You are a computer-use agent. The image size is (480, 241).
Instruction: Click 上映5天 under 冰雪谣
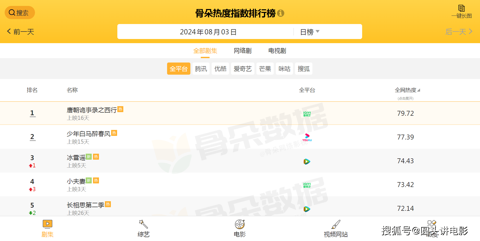click(x=76, y=166)
